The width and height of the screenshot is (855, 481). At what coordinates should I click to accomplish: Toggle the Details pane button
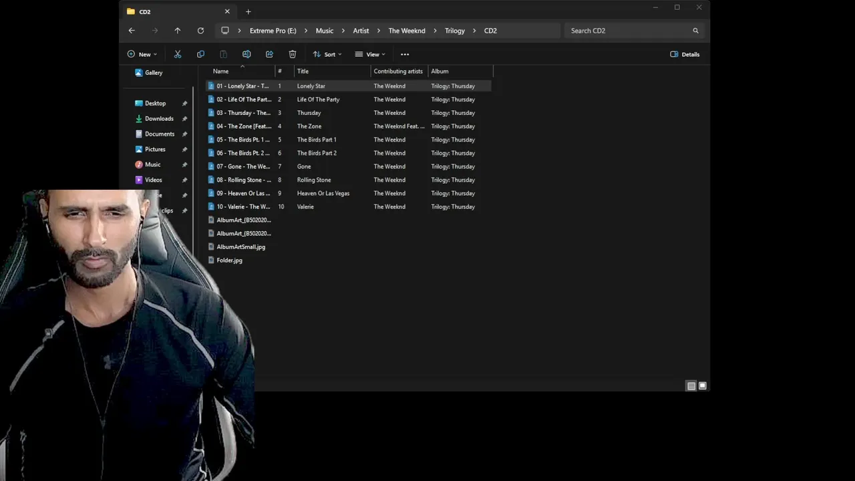pyautogui.click(x=685, y=54)
